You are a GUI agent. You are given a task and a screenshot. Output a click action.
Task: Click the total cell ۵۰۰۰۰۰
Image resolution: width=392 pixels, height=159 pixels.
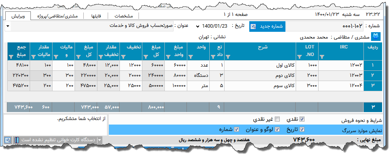tap(153, 86)
